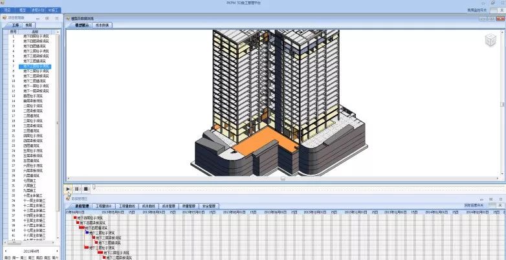Switch to the 工序 tab
Screen dimensions: 506x260
[x=15, y=25]
